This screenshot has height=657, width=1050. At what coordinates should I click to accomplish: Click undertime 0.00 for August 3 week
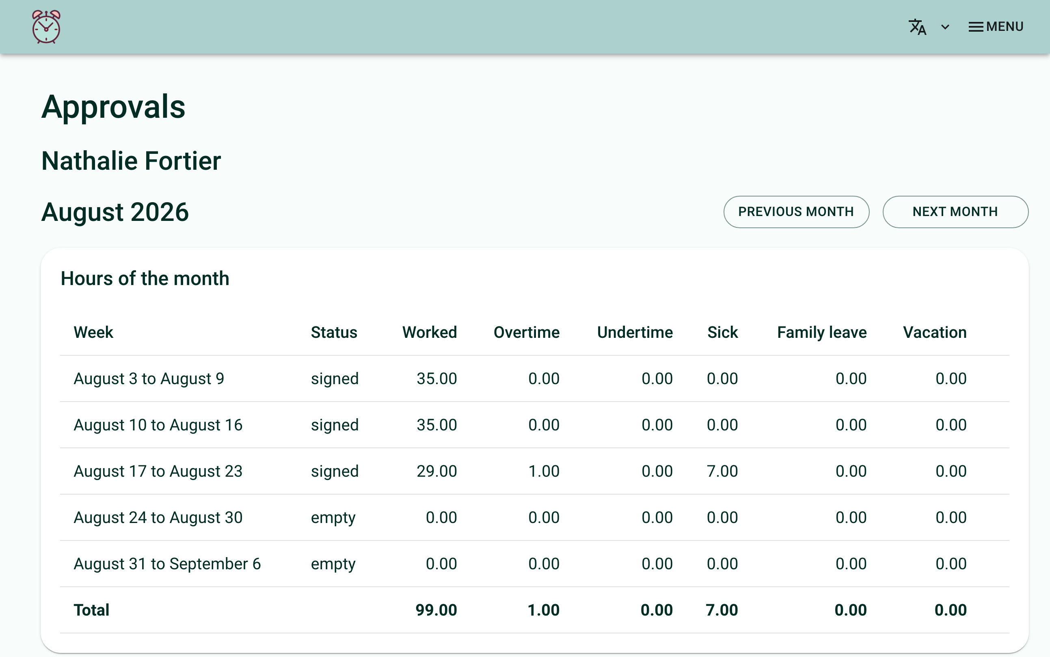[657, 379]
